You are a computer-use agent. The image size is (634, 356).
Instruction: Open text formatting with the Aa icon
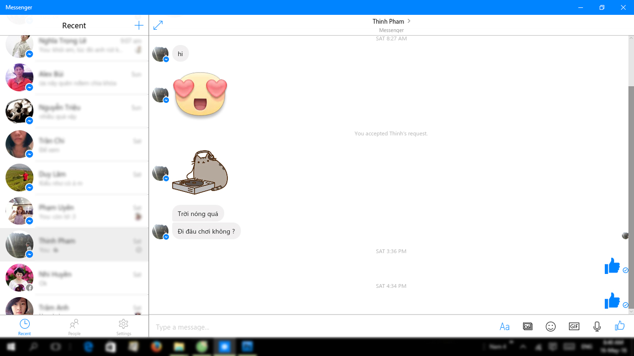coord(504,326)
